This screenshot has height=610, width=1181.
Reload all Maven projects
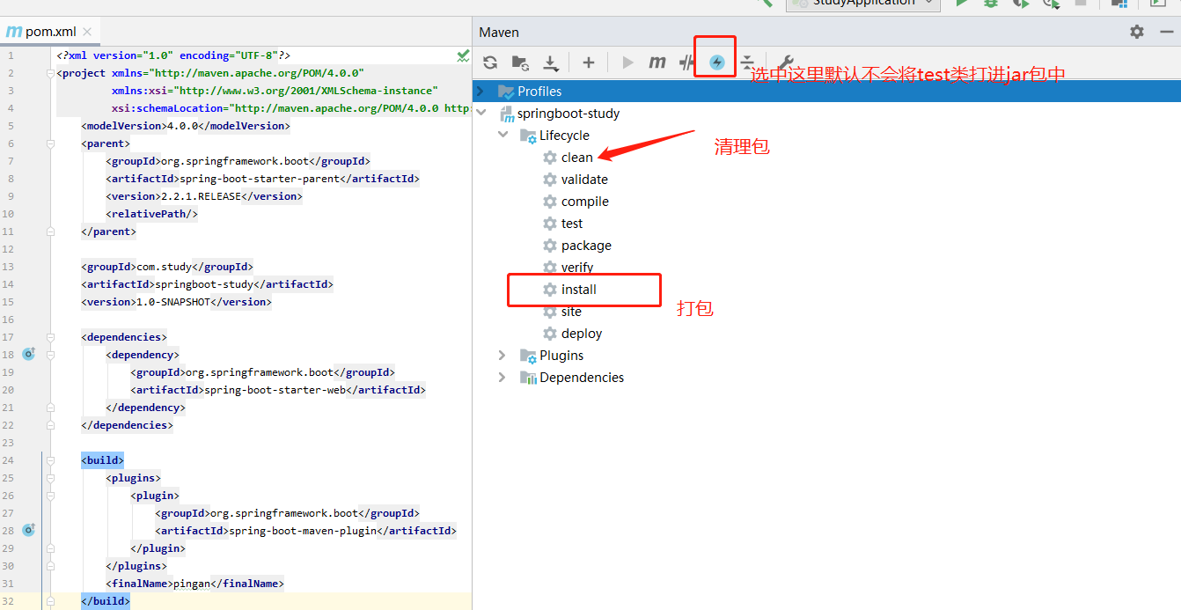(490, 62)
